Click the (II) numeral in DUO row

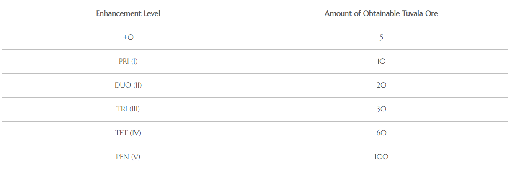137,85
